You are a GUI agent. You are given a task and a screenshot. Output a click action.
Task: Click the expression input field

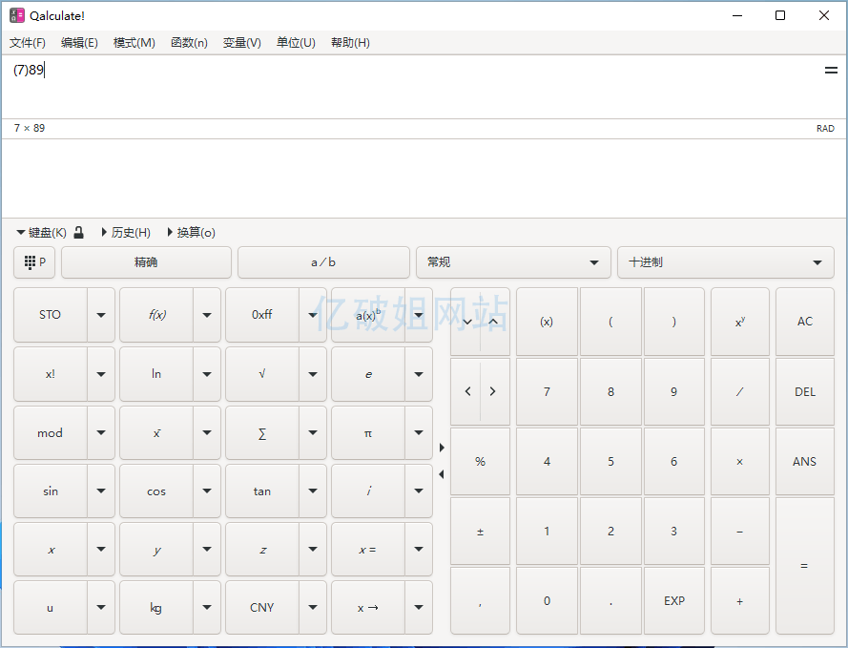click(x=410, y=86)
